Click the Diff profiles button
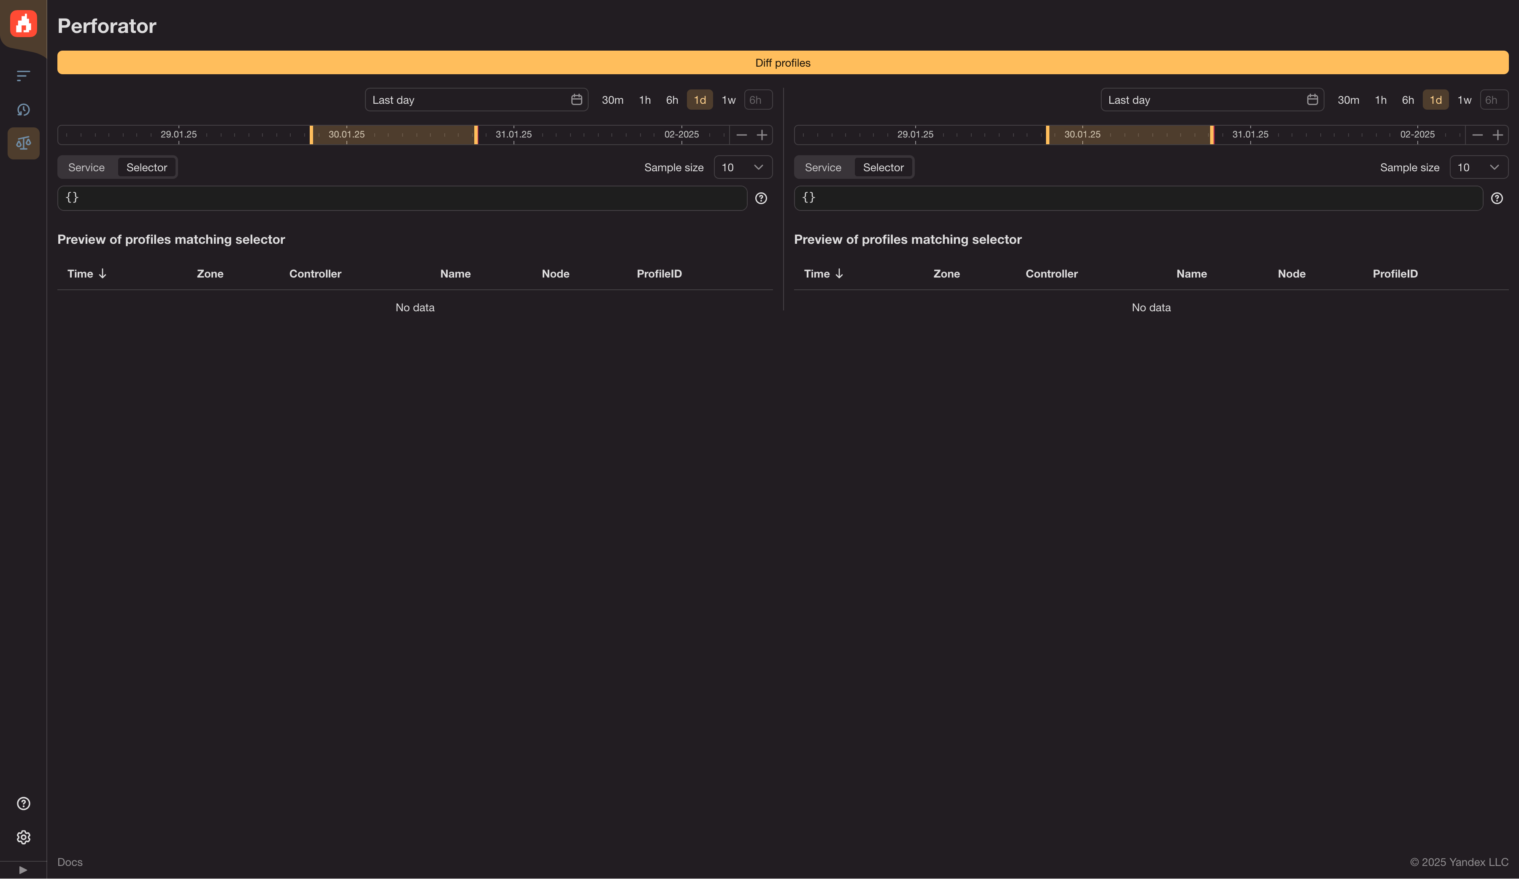The width and height of the screenshot is (1519, 879). (x=783, y=63)
